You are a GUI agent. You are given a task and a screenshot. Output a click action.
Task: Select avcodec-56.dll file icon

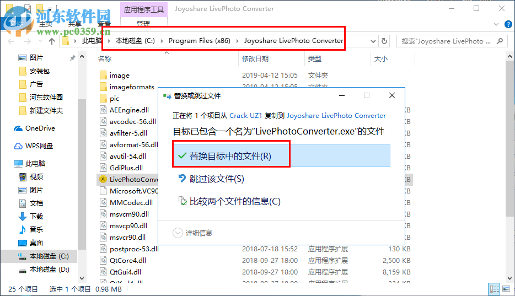103,121
